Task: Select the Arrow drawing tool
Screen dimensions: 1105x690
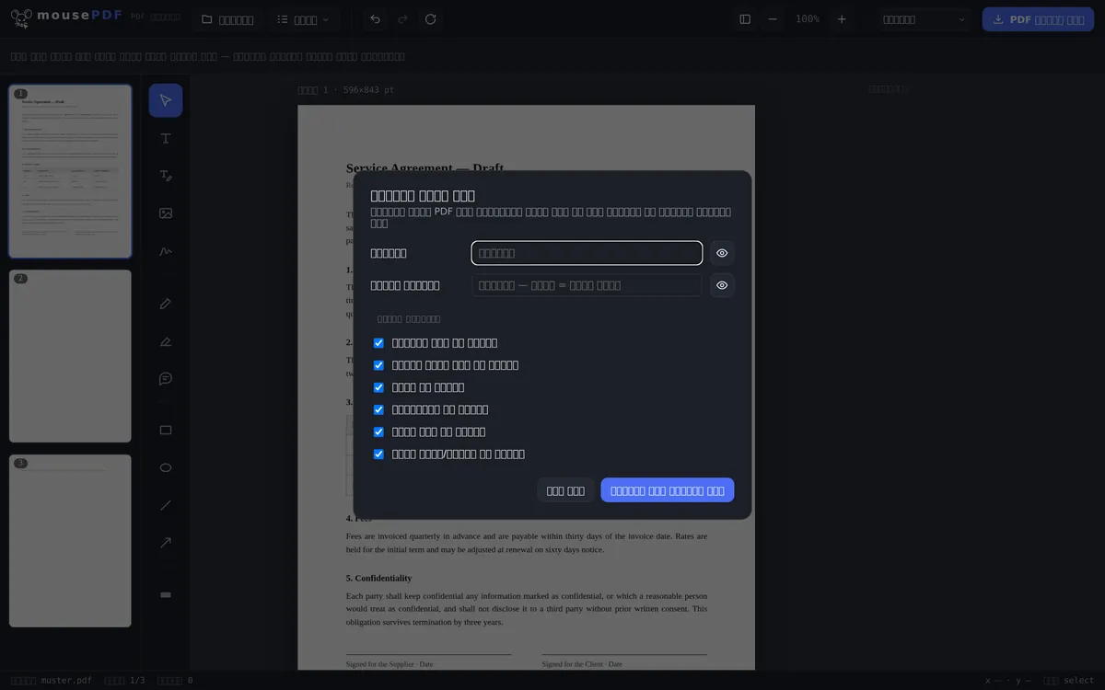Action: [166, 543]
